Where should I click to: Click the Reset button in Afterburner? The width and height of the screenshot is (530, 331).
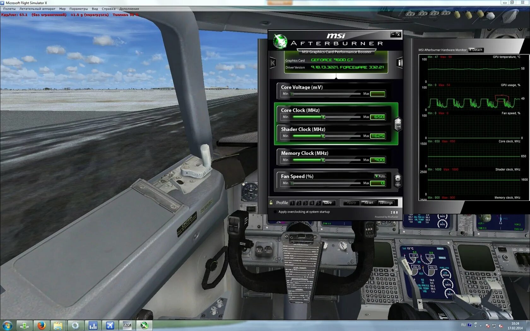(x=369, y=203)
